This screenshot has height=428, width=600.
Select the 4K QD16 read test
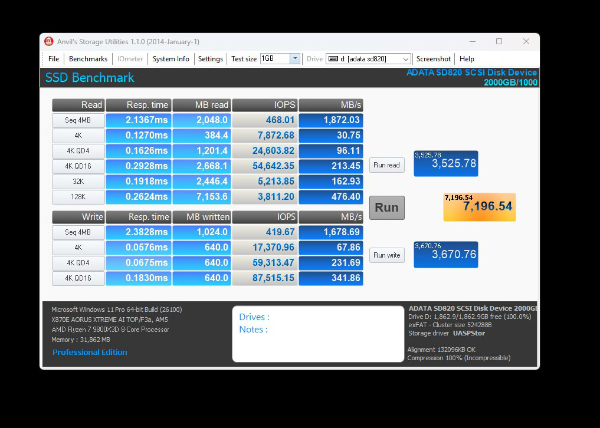point(78,166)
